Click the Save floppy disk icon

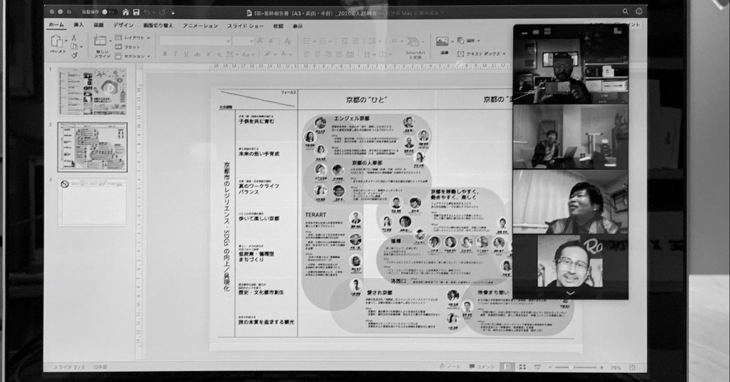click(136, 12)
